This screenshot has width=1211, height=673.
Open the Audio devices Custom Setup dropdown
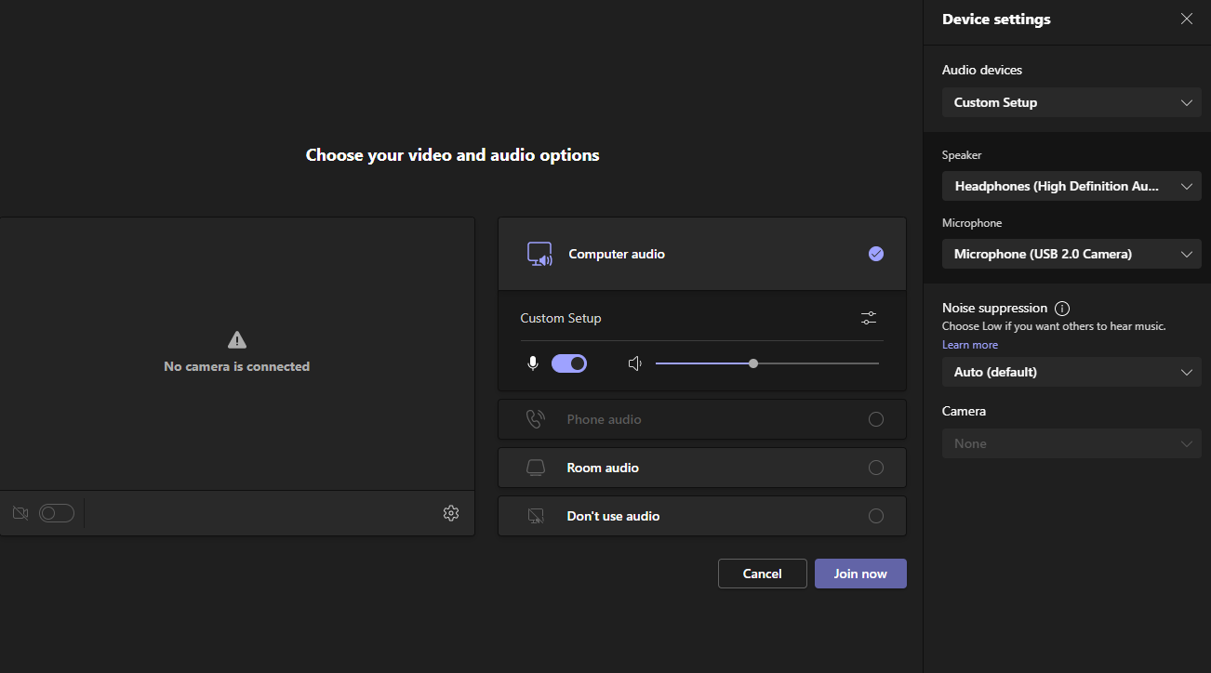pyautogui.click(x=1071, y=102)
